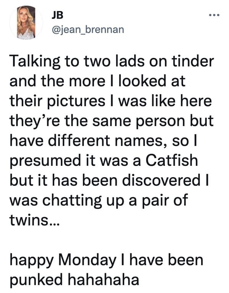
Task: Click the word 'discovered' in the tweet
Action: click(161, 180)
